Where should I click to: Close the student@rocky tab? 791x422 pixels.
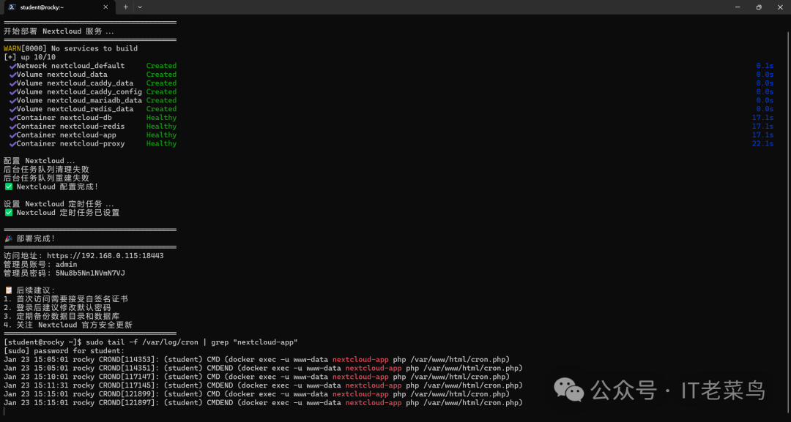click(105, 7)
